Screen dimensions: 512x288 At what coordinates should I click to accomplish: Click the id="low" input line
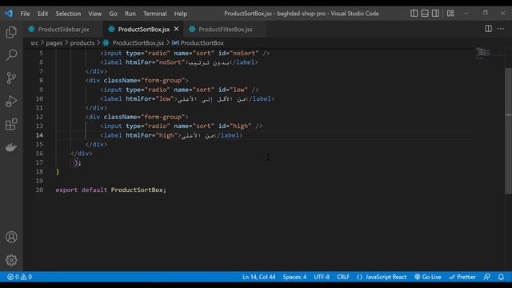tap(179, 90)
